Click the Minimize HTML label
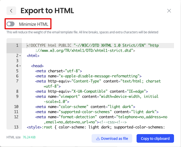The width and height of the screenshot is (181, 147). click(34, 24)
